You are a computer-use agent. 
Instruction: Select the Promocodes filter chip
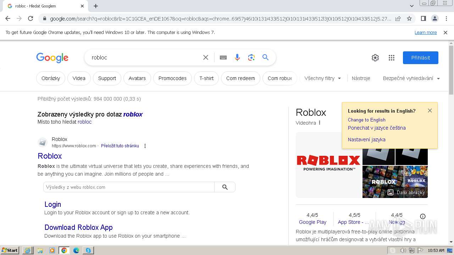tap(172, 78)
